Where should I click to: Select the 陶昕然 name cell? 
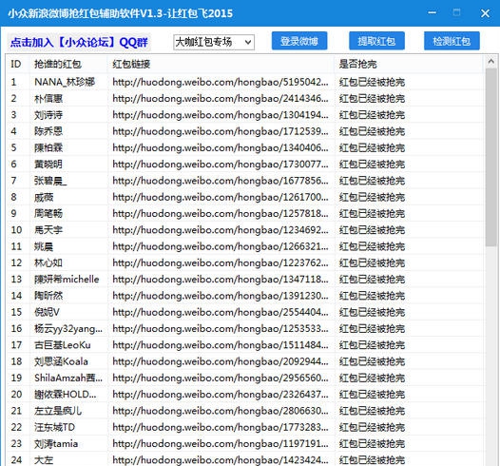(48, 296)
